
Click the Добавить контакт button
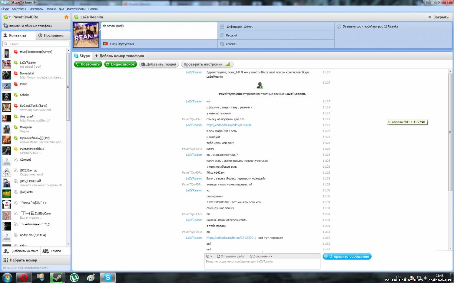[x=21, y=251]
